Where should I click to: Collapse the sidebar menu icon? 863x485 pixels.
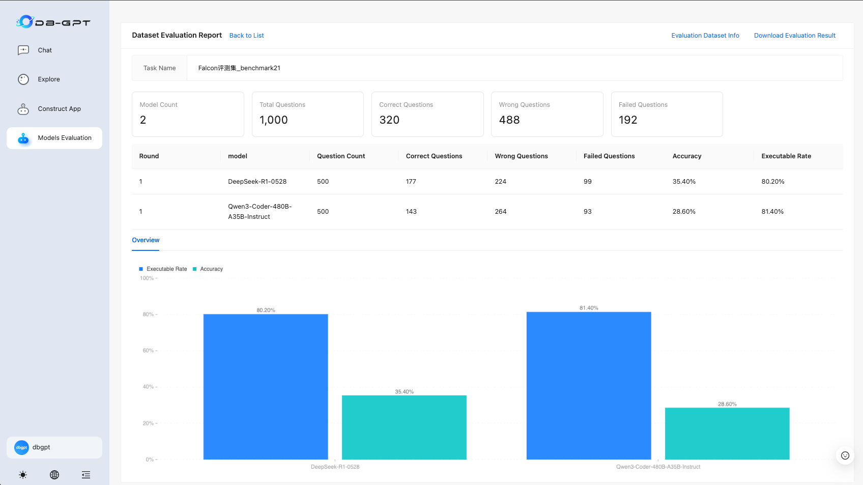point(86,475)
